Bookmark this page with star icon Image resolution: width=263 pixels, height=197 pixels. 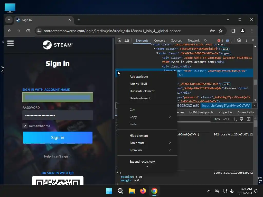coord(221,31)
